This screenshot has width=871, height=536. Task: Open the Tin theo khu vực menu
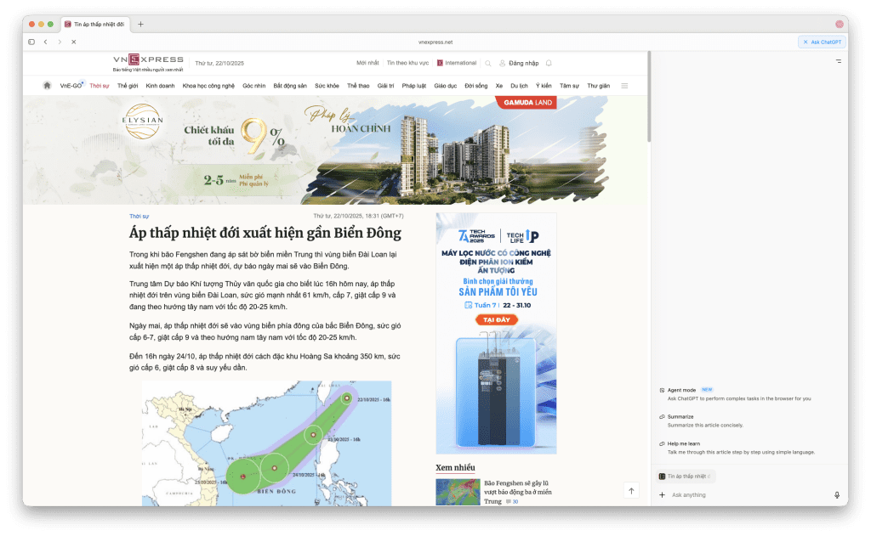(x=407, y=63)
